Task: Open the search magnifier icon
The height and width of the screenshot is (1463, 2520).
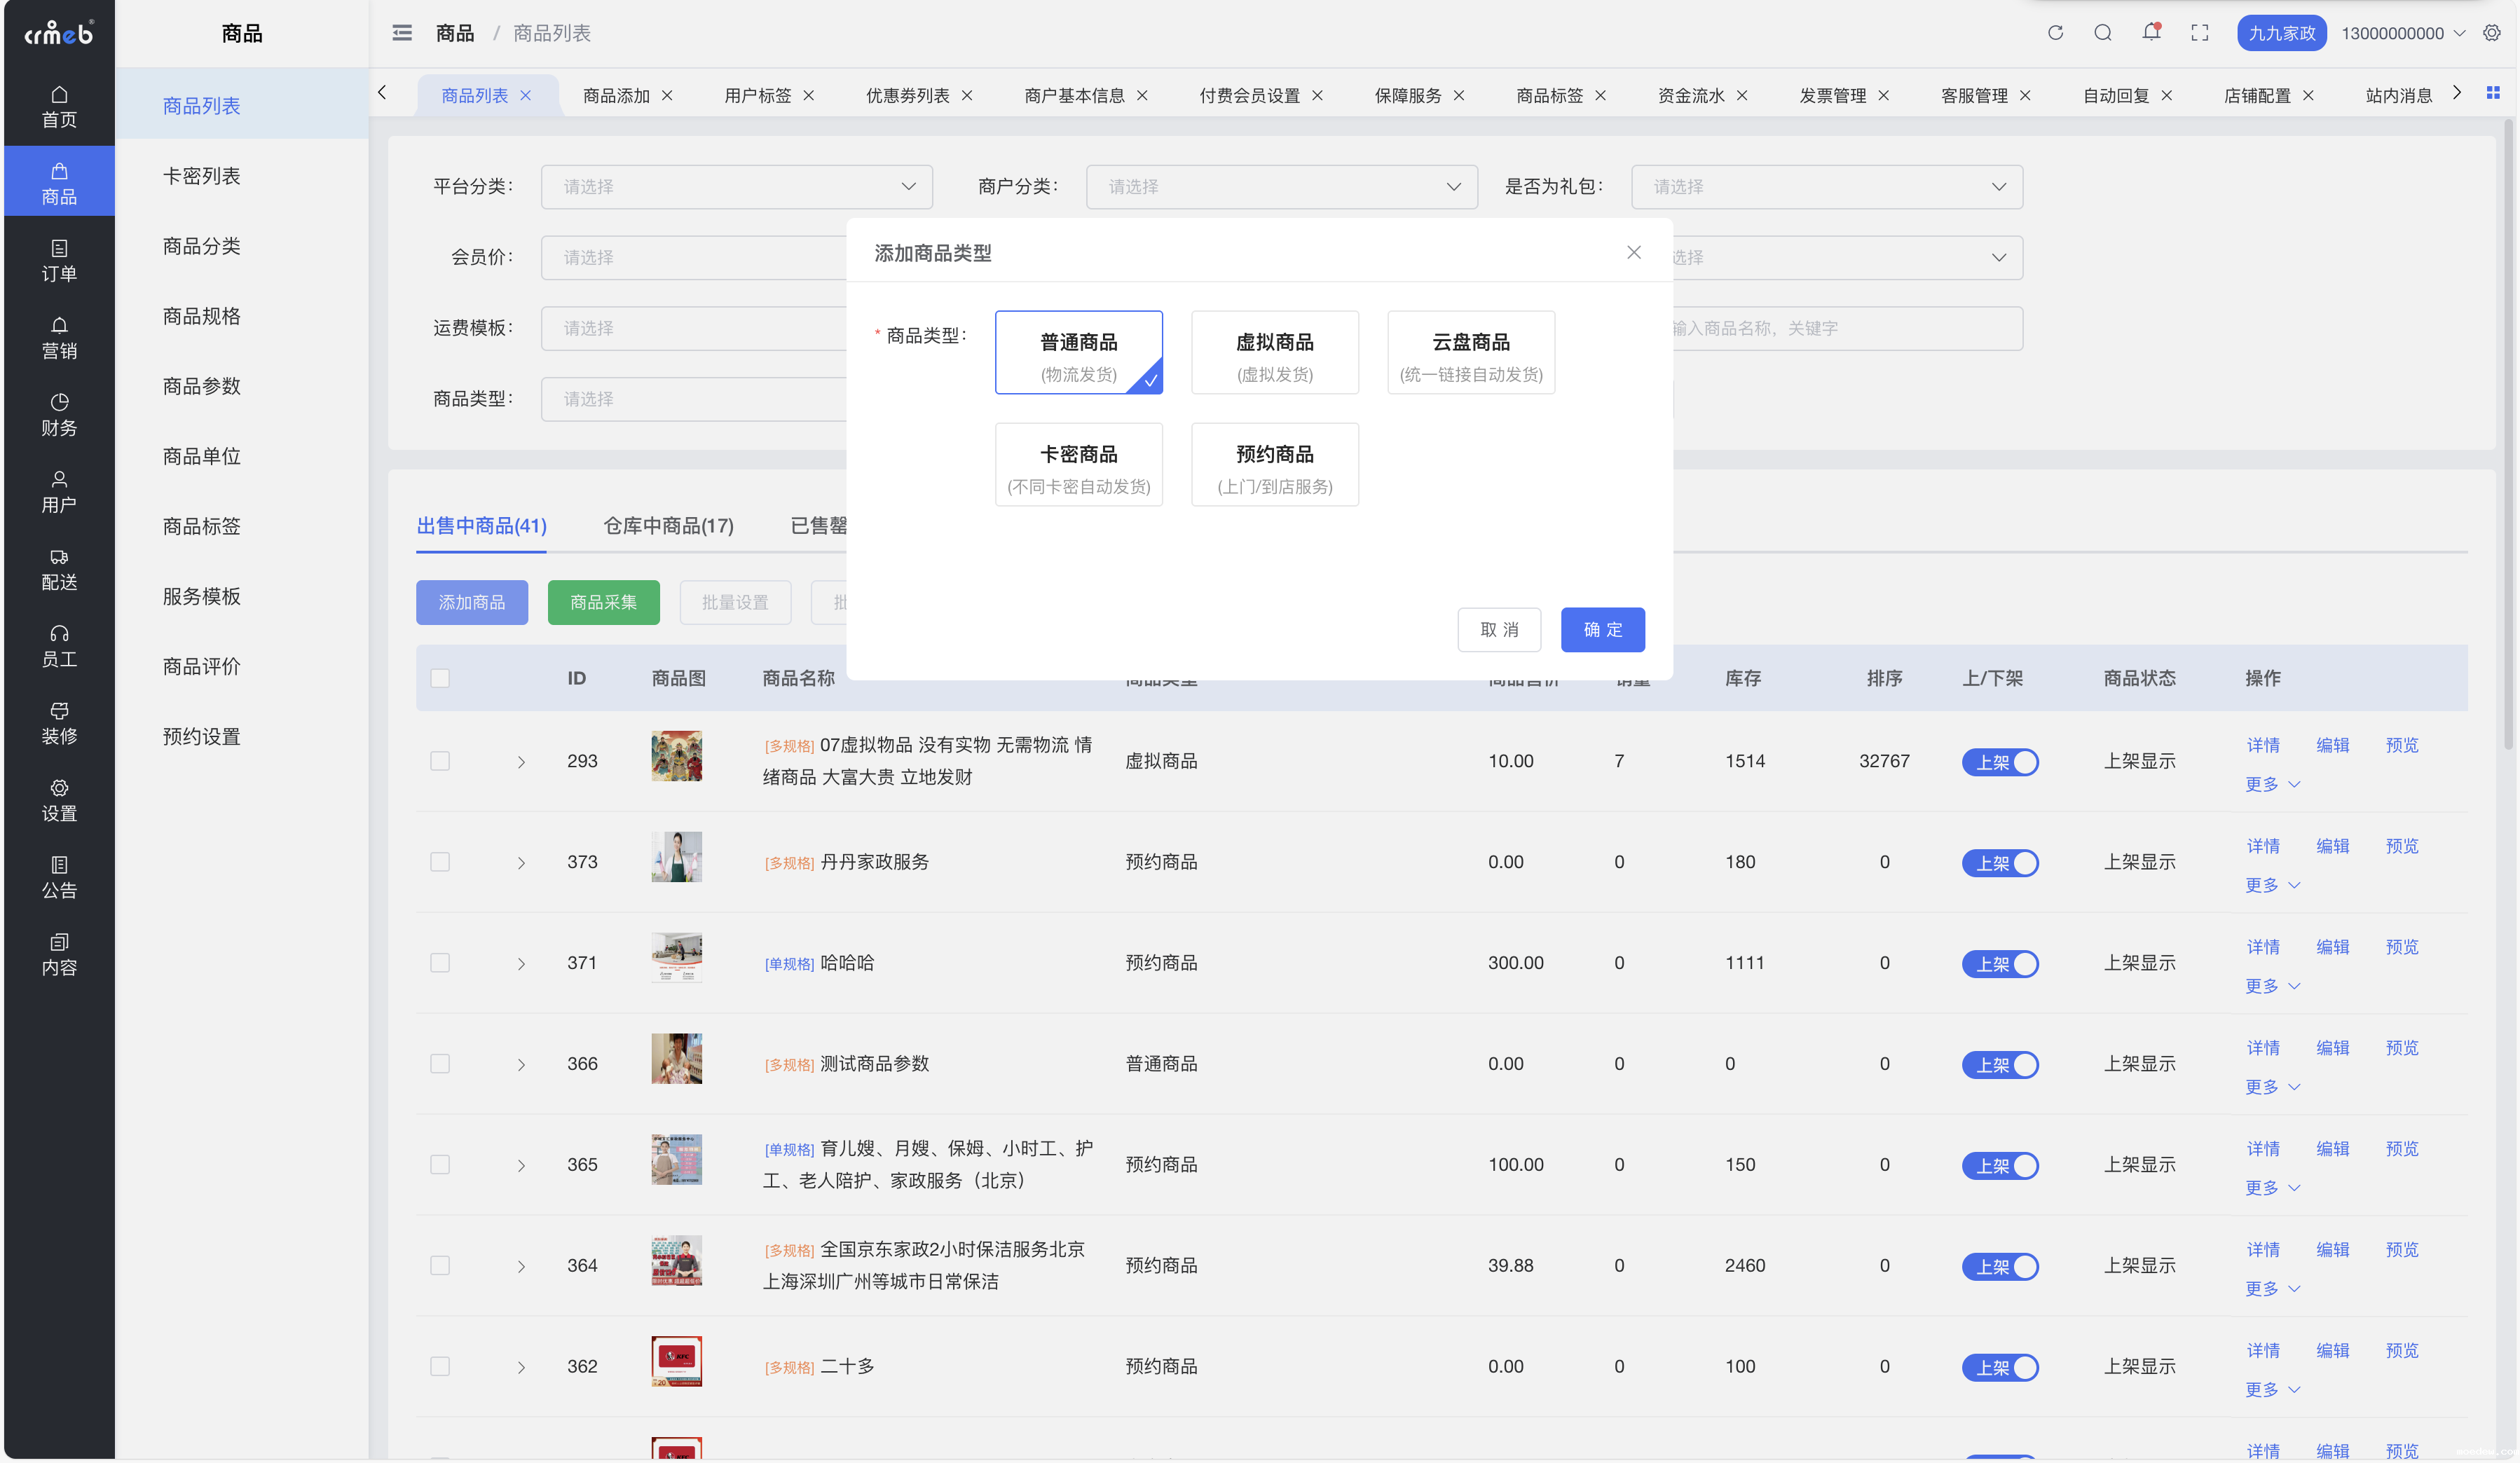Action: (x=2103, y=33)
